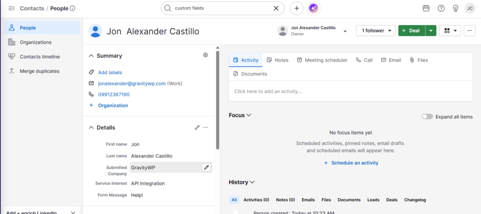This screenshot has width=481, height=214.
Task: Filter history by Leads
Action: point(373,200)
